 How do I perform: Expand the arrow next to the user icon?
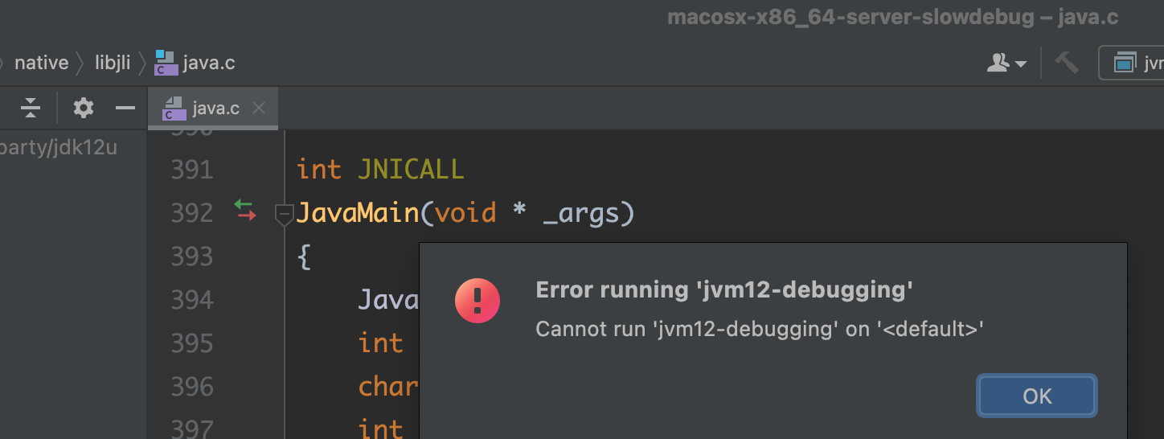click(x=1021, y=64)
